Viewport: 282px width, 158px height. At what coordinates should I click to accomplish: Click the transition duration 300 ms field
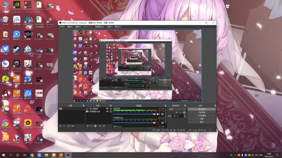coord(178,116)
